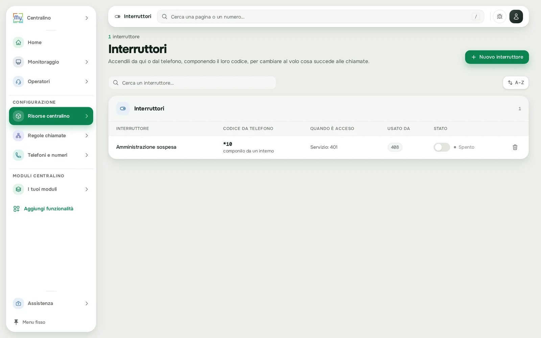This screenshot has width=541, height=338.
Task: Click the *10 phone code
Action: pyautogui.click(x=228, y=144)
